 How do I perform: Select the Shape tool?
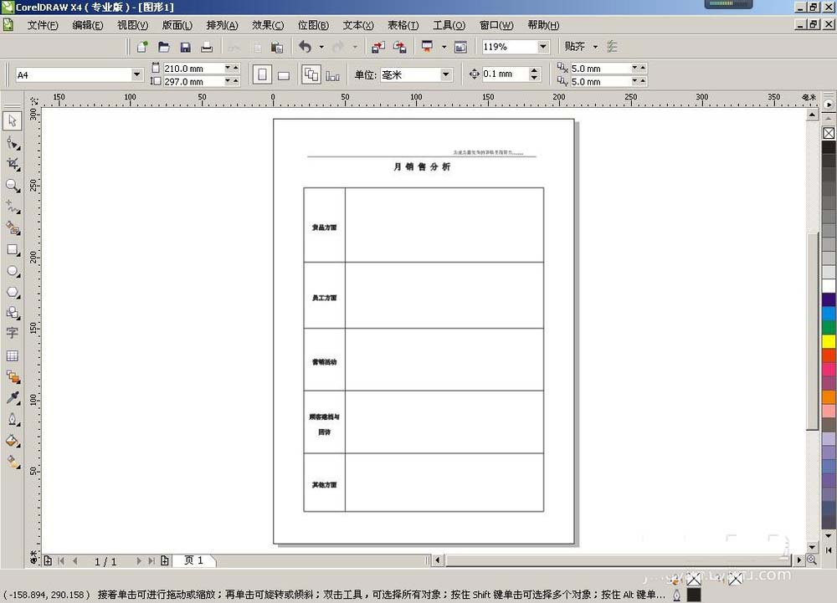point(12,141)
